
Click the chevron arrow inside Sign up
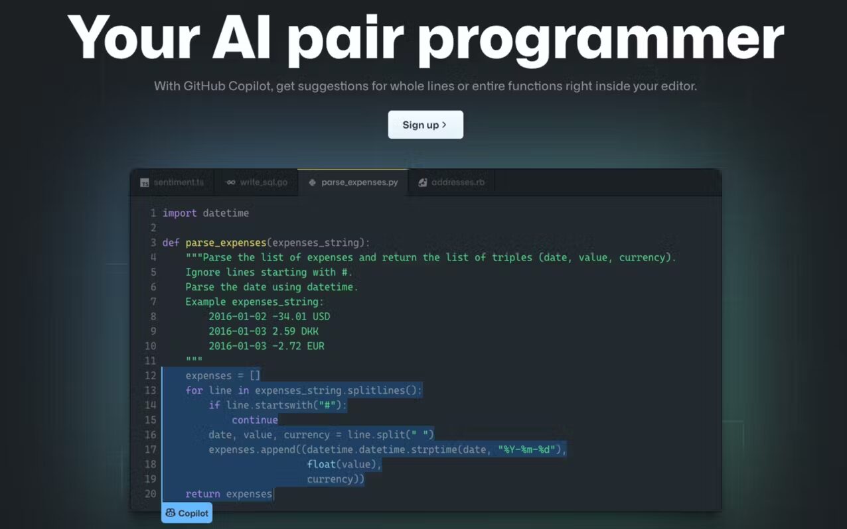pyautogui.click(x=444, y=125)
